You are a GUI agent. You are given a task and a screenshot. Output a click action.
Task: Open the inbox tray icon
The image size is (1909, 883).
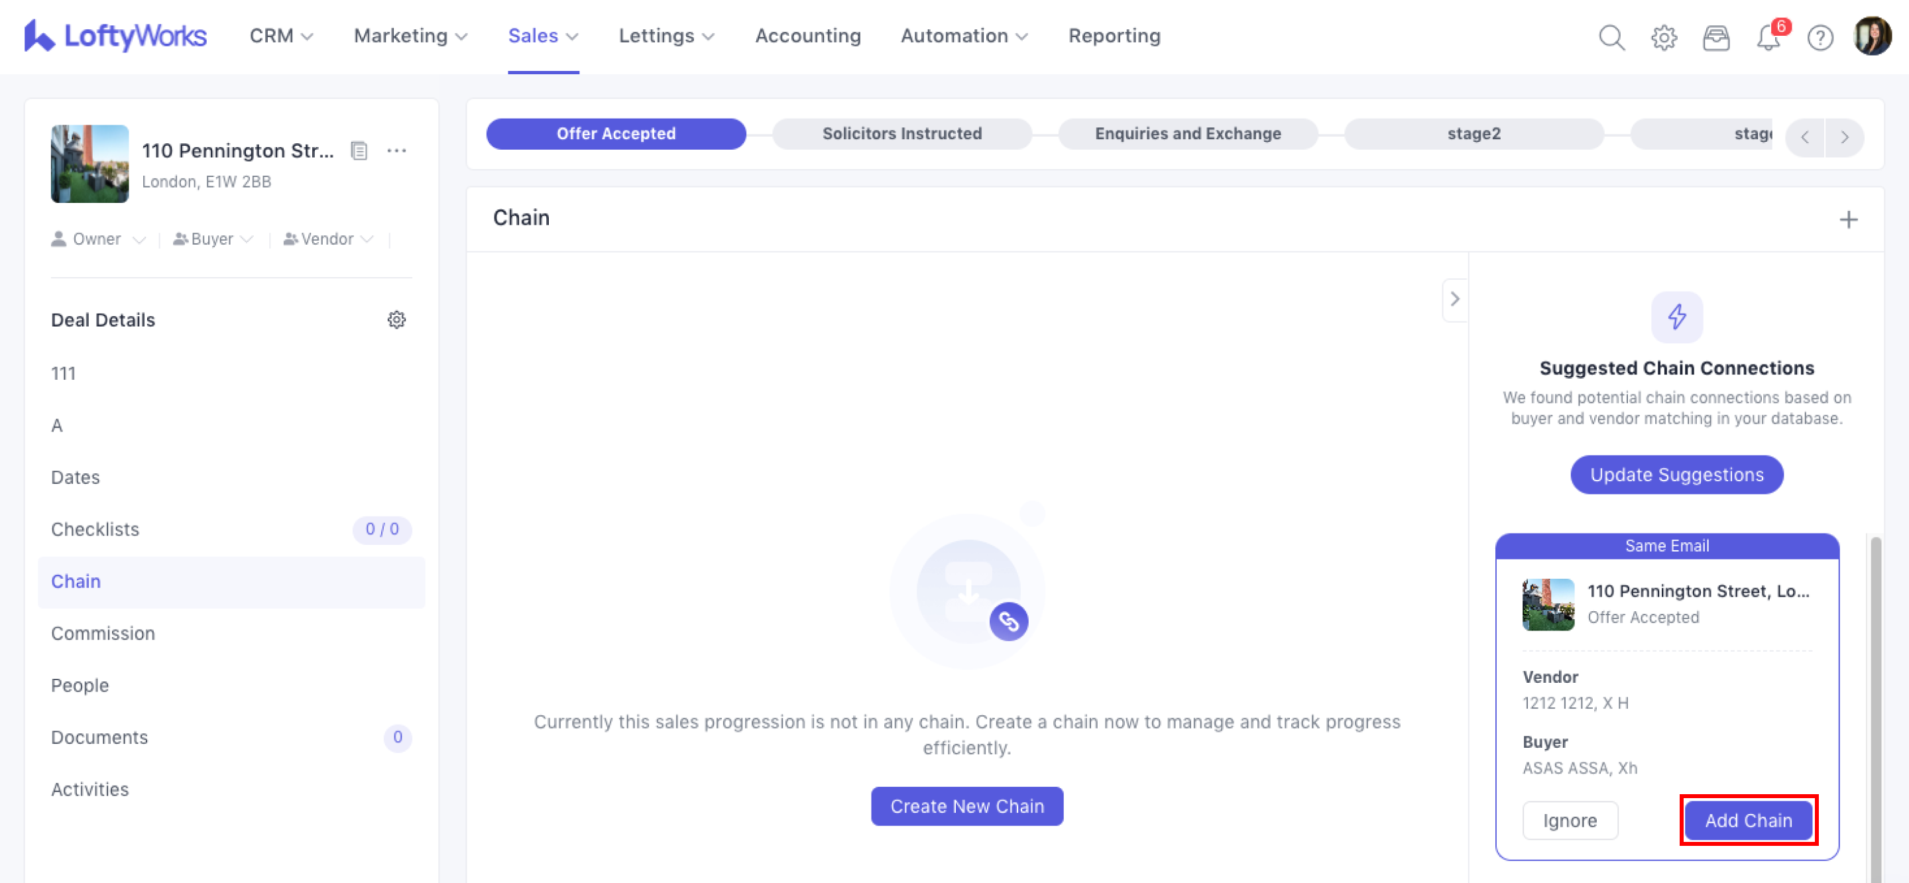point(1715,36)
